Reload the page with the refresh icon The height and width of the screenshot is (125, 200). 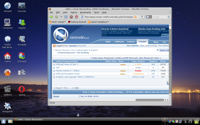coord(66,17)
